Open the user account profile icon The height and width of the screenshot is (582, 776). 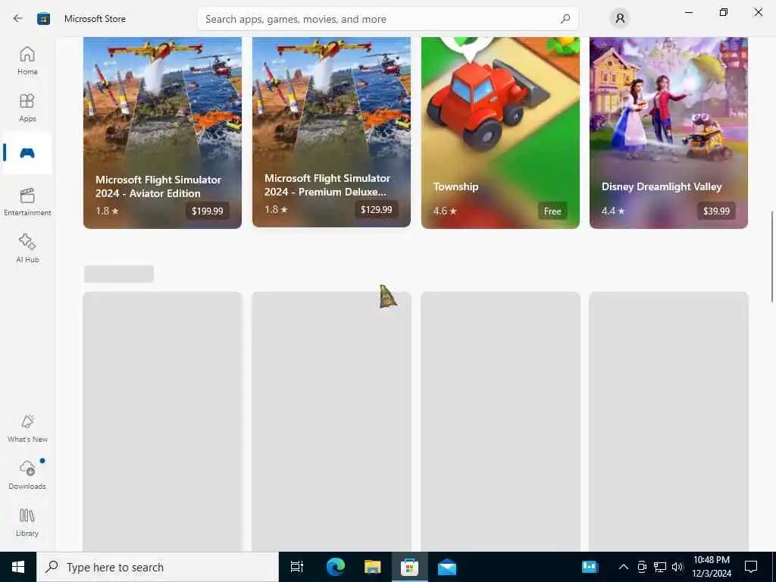620,19
